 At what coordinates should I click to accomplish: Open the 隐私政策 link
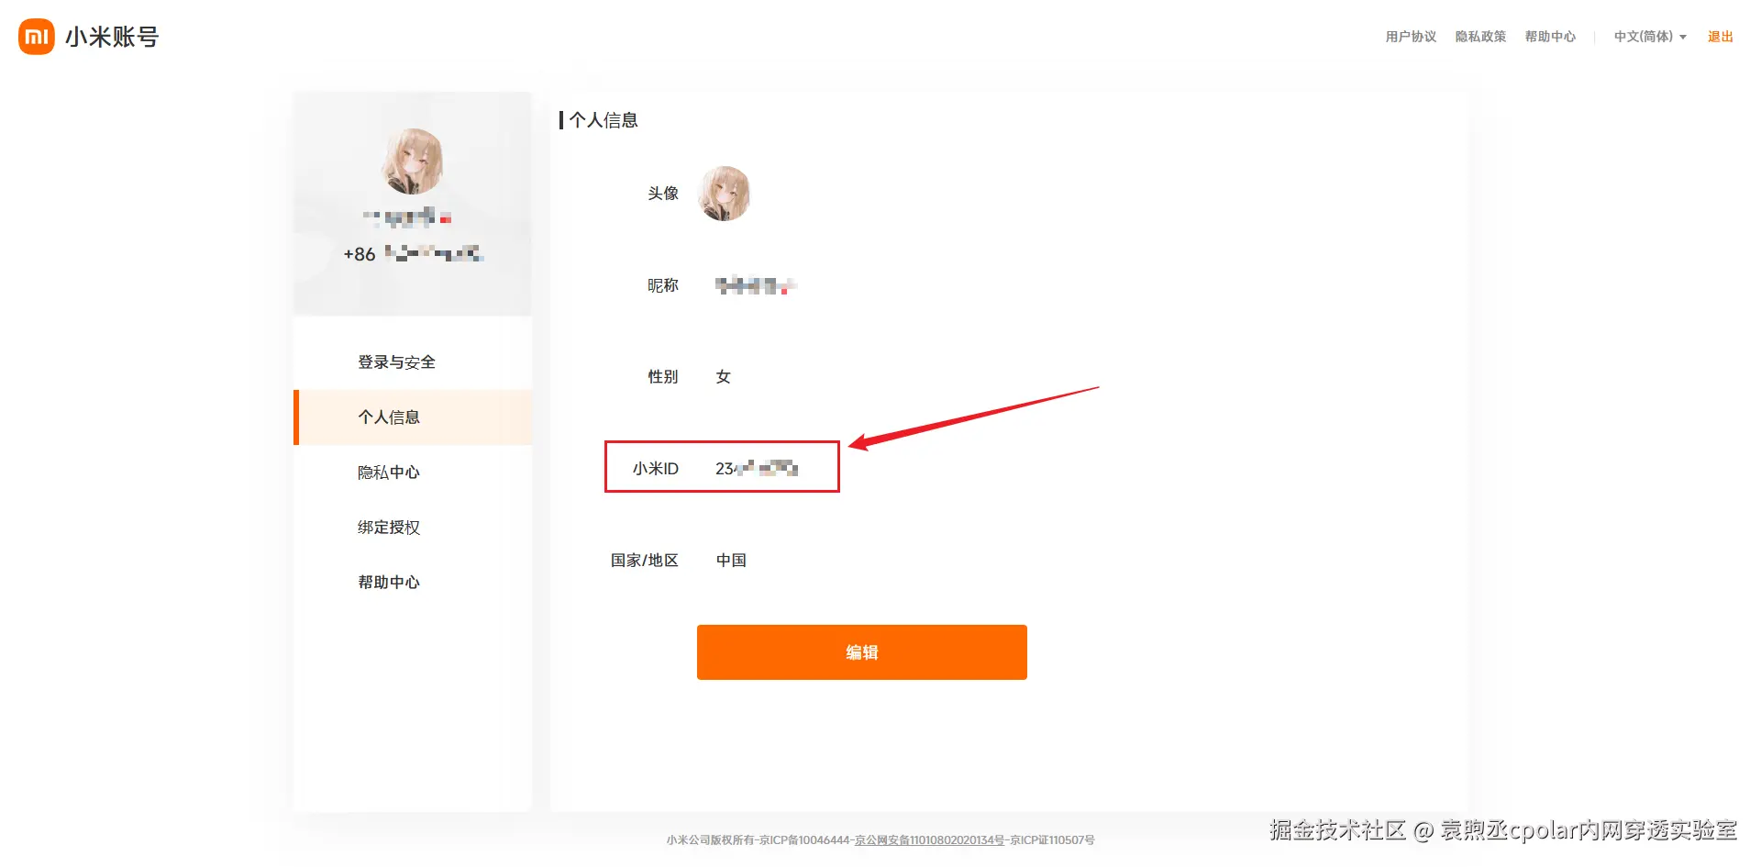click(1480, 37)
